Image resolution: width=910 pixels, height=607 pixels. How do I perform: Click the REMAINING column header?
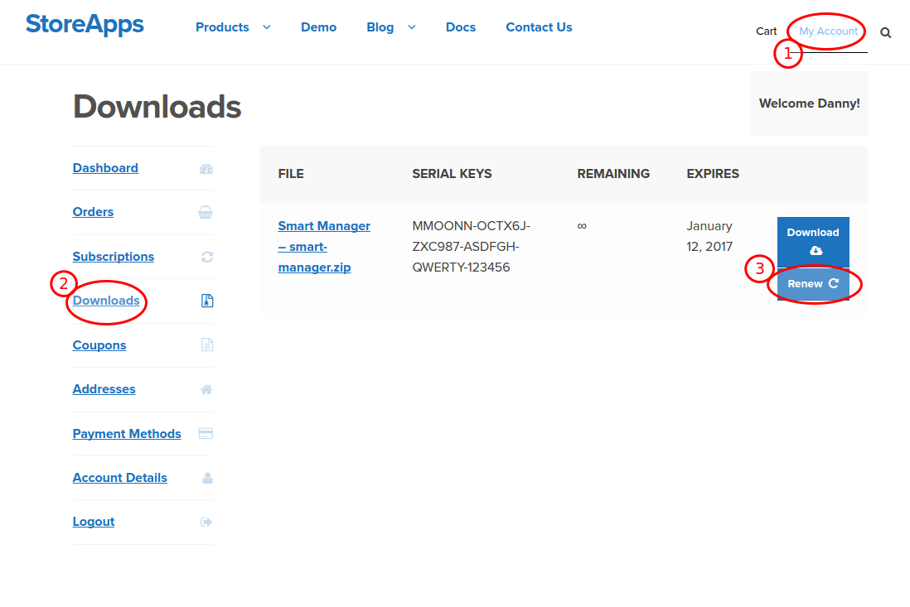click(613, 174)
